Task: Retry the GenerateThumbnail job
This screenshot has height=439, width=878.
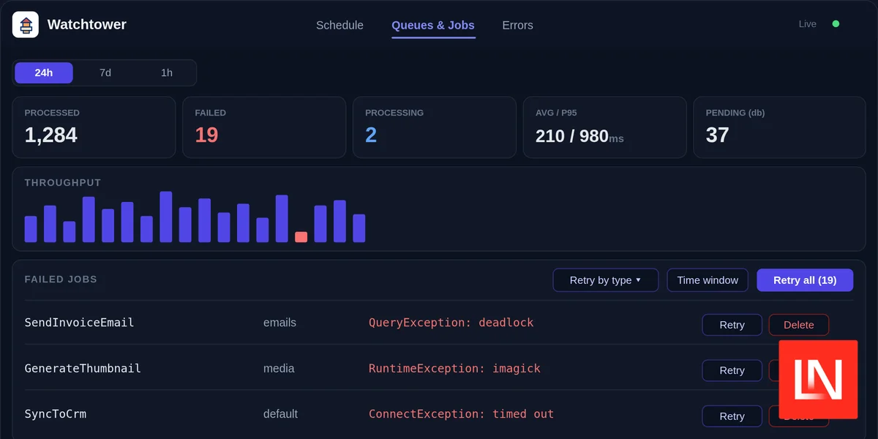Action: (732, 370)
